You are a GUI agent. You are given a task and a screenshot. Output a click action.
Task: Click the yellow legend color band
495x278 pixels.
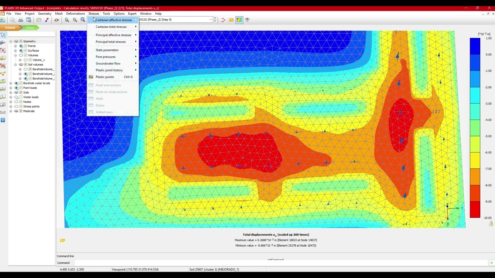point(475,161)
